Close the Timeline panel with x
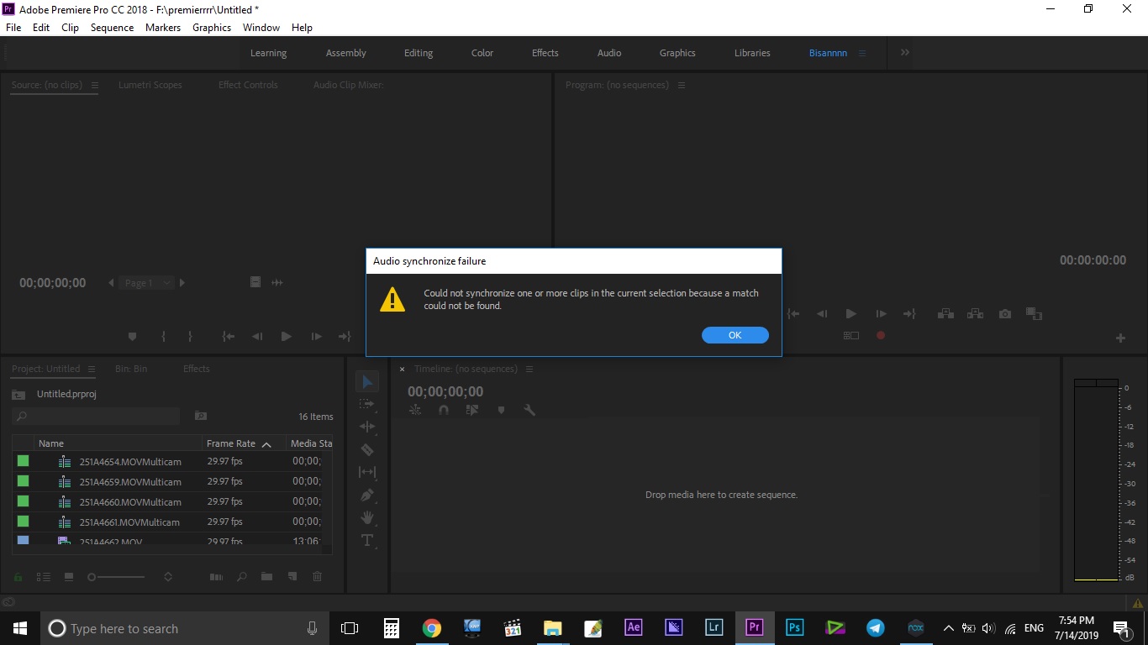The width and height of the screenshot is (1148, 645). point(402,369)
